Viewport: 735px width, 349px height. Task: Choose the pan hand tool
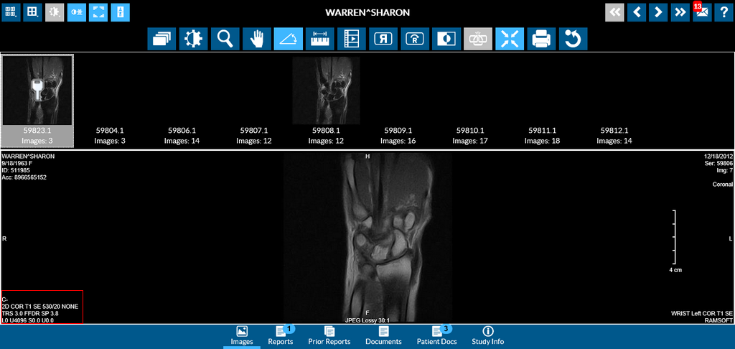click(x=256, y=39)
